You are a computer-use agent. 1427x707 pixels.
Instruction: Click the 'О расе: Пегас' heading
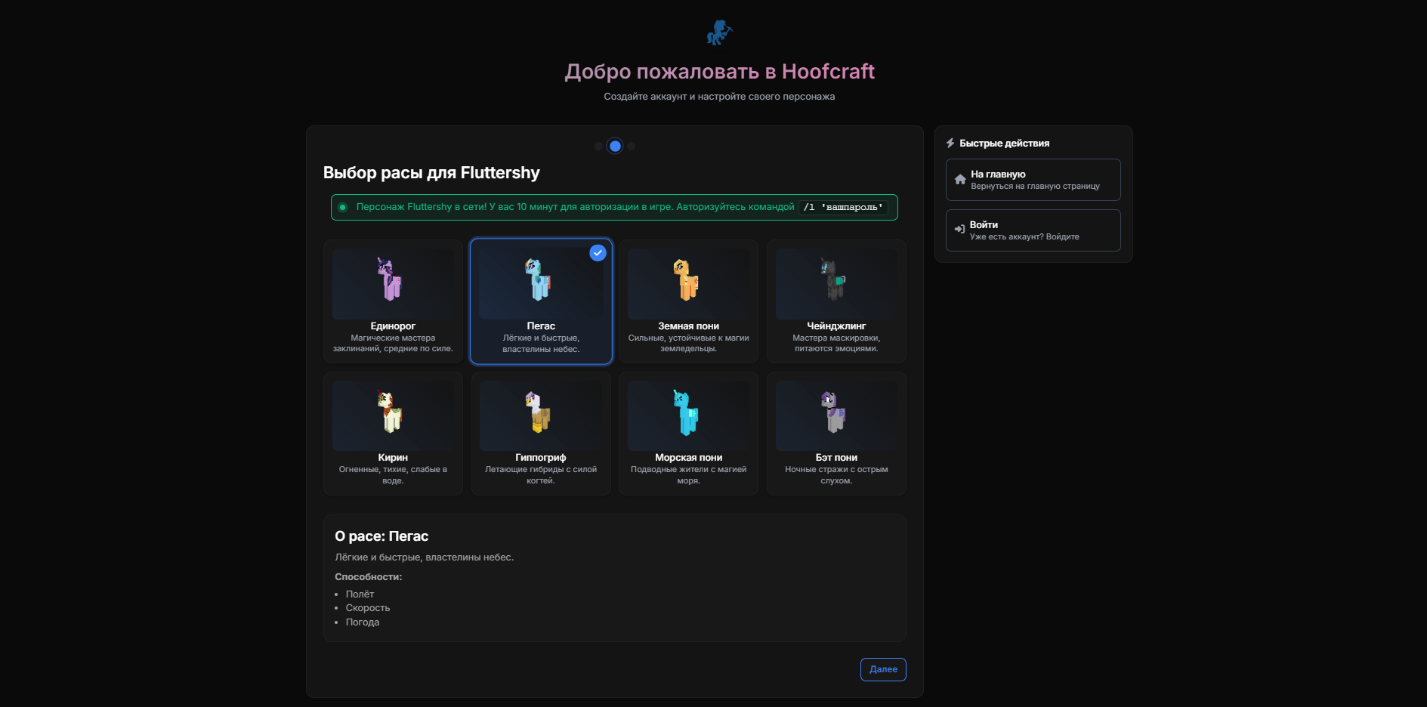click(x=381, y=536)
